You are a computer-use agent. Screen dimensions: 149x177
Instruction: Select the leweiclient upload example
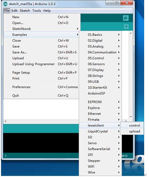(x=132, y=131)
